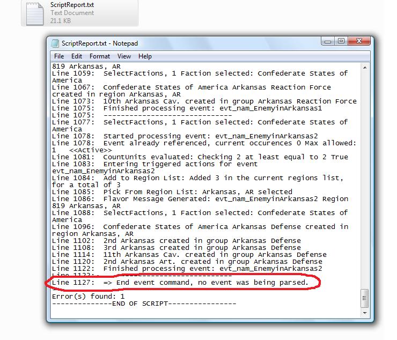The height and width of the screenshot is (340, 397).
Task: Select the ScriptReport.txt file icon thumbnail
Action: (x=35, y=12)
